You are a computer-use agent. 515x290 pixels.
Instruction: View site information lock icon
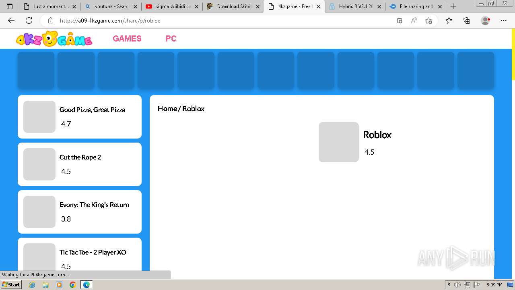(50, 21)
